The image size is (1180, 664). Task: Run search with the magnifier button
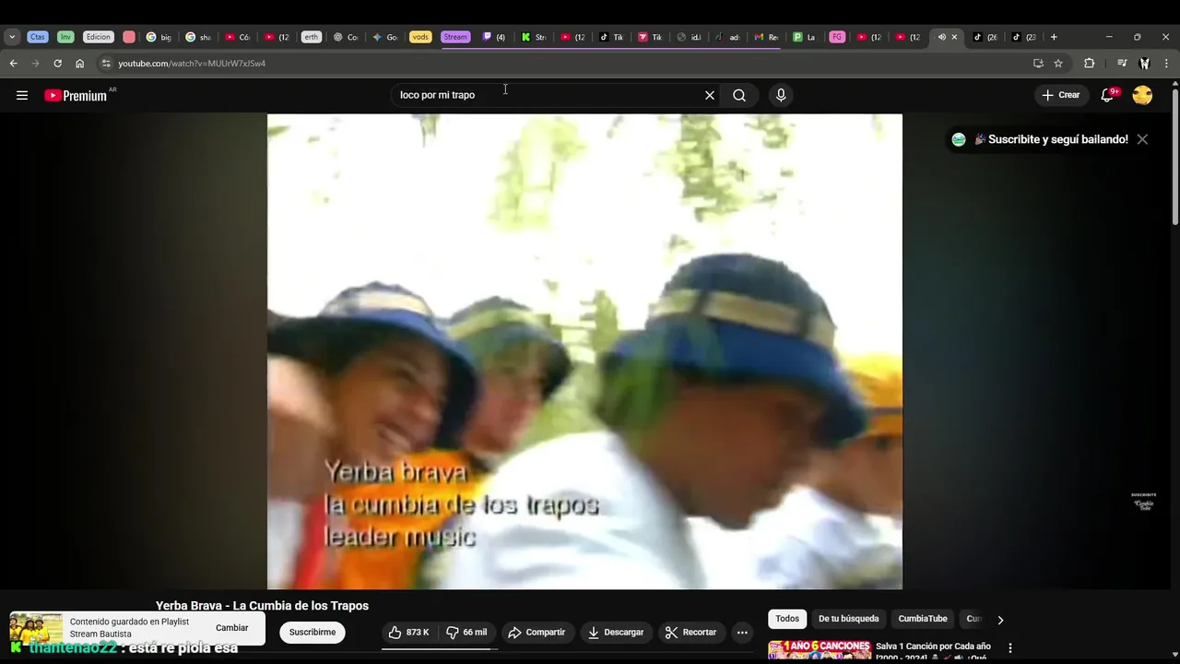[739, 95]
